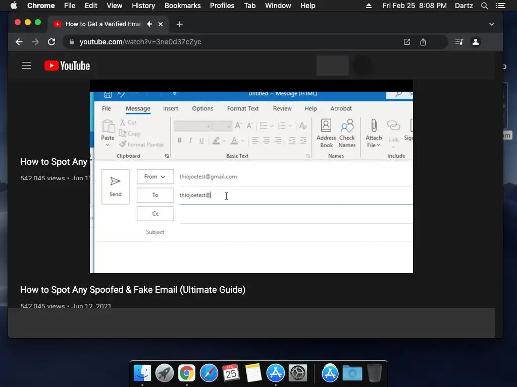This screenshot has height=387, width=517.
Task: Open Safari from the Dock
Action: [x=209, y=373]
